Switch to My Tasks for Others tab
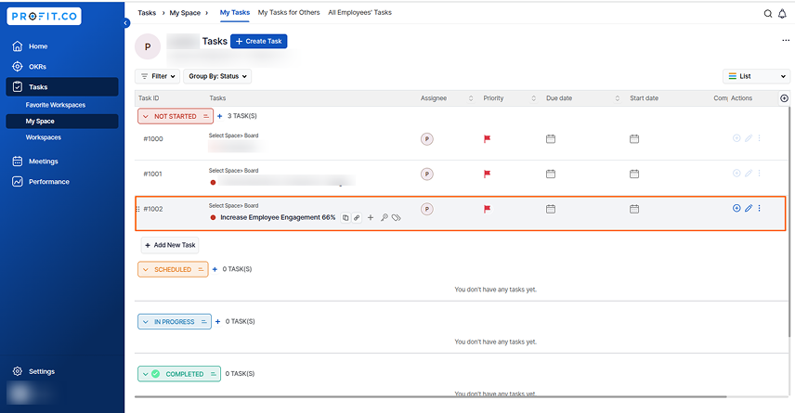This screenshot has height=413, width=795. (x=289, y=13)
